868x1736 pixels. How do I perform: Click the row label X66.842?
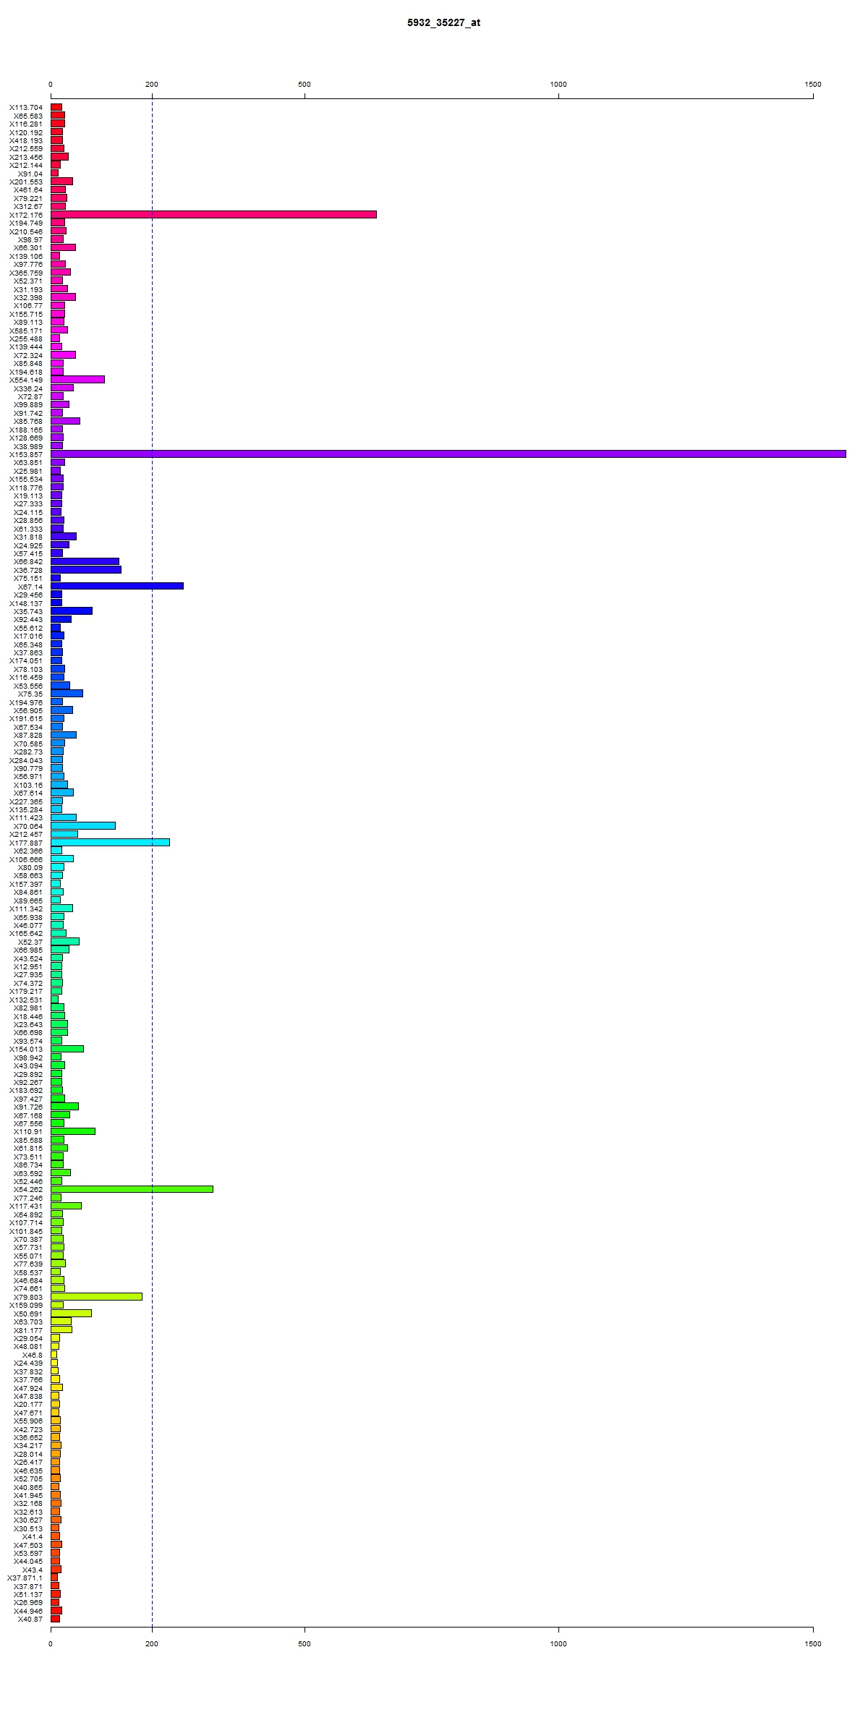click(28, 561)
